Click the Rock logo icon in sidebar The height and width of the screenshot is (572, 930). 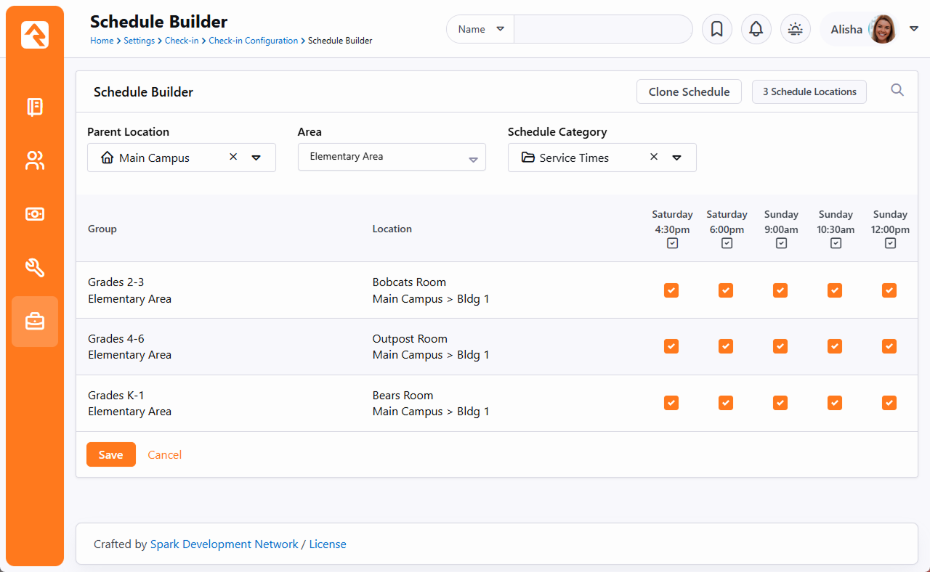pyautogui.click(x=35, y=35)
